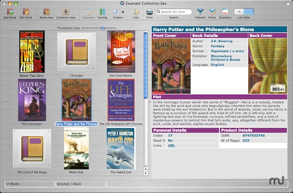The width and height of the screenshot is (293, 193).
Task: Click the Nr of Pages value 223
Action: click(246, 140)
